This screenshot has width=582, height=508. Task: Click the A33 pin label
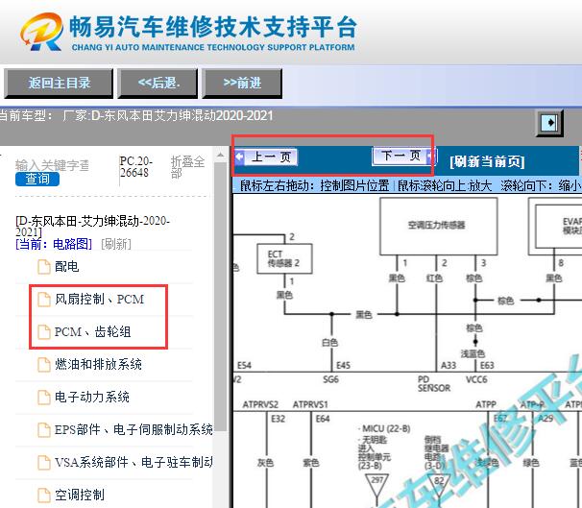[x=448, y=366]
